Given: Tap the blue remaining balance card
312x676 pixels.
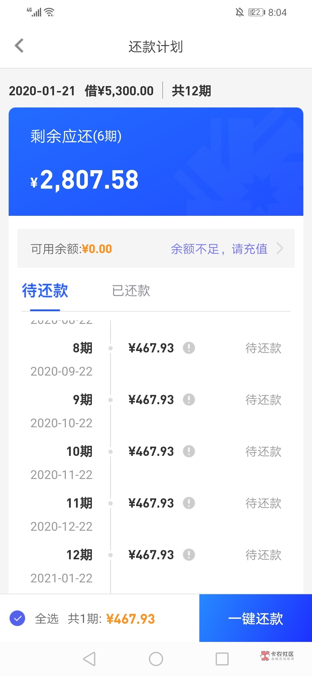Looking at the screenshot, I should pyautogui.click(x=156, y=161).
